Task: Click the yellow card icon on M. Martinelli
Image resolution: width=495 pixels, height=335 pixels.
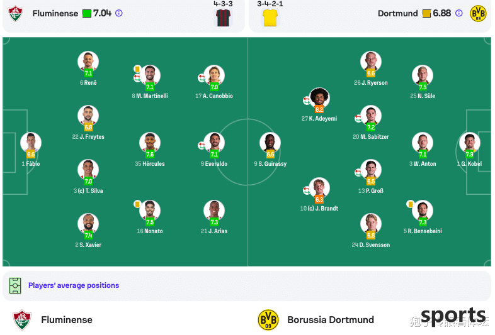Action: [137, 69]
